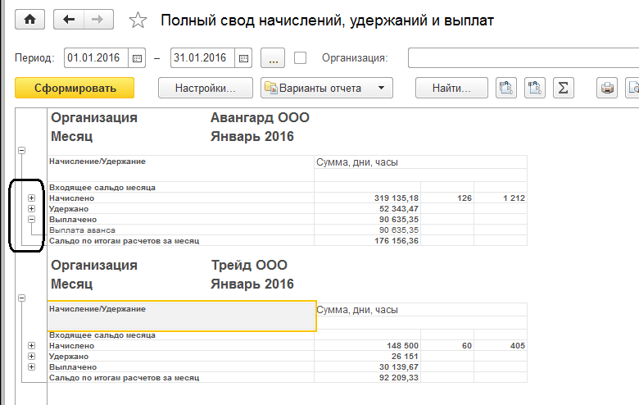Toggle the Организация filter checkbox
Screen dimensions: 639x405
tap(301, 58)
